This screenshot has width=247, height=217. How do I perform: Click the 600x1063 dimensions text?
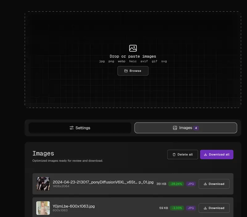pyautogui.click(x=60, y=211)
